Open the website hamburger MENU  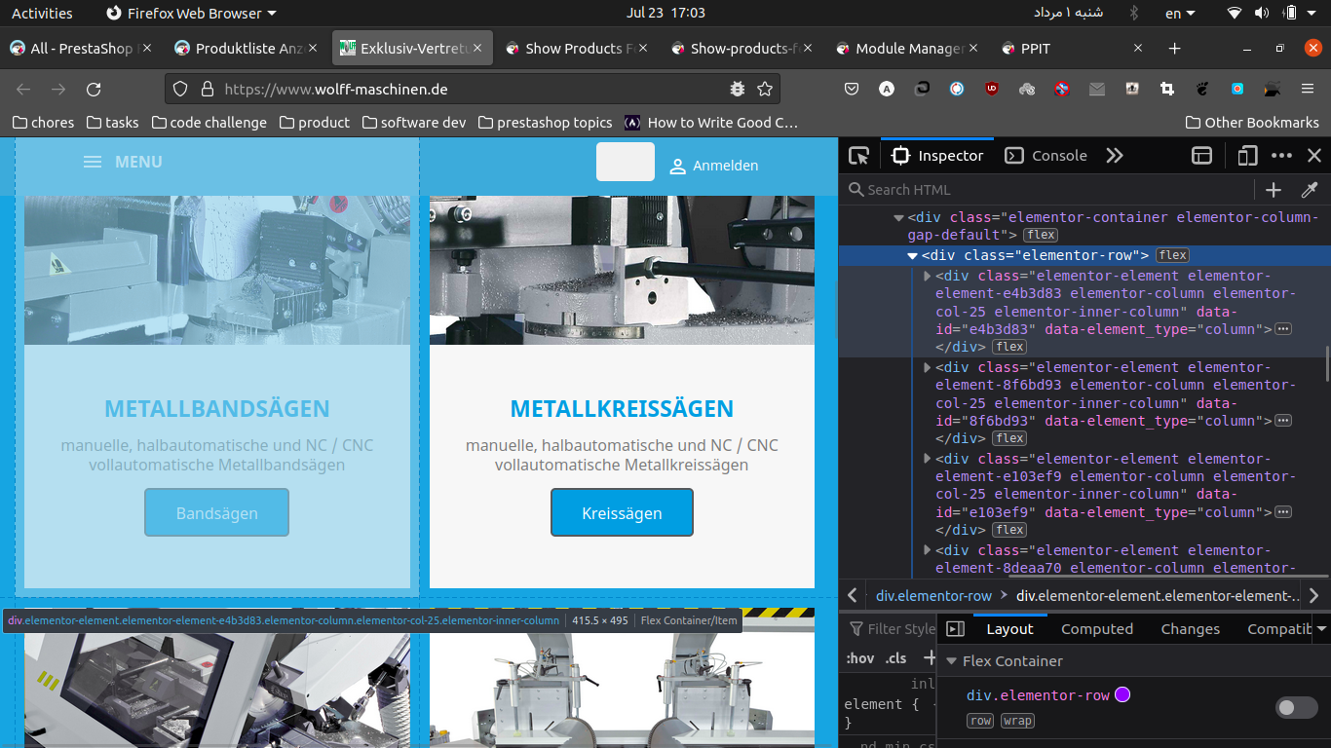coord(123,162)
